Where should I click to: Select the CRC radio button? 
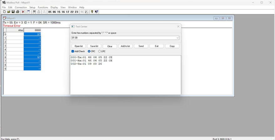pyautogui.click(x=89, y=51)
